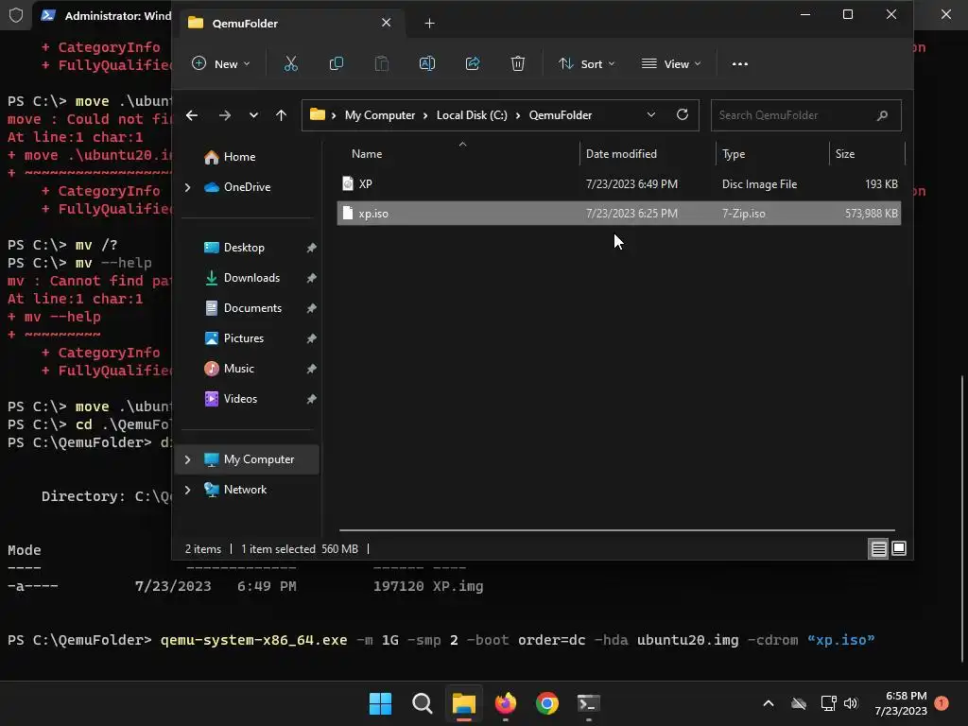Add a new Explorer tab
This screenshot has height=726, width=968.
tap(430, 24)
